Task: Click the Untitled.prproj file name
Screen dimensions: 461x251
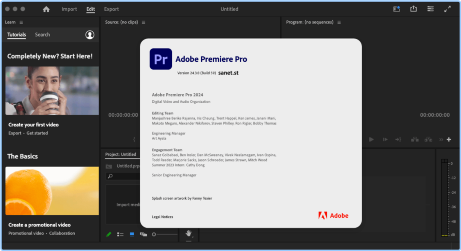Action: (128, 166)
